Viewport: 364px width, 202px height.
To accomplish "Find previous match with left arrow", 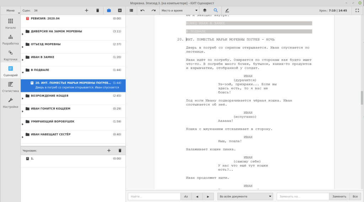I will pyautogui.click(x=197, y=196).
